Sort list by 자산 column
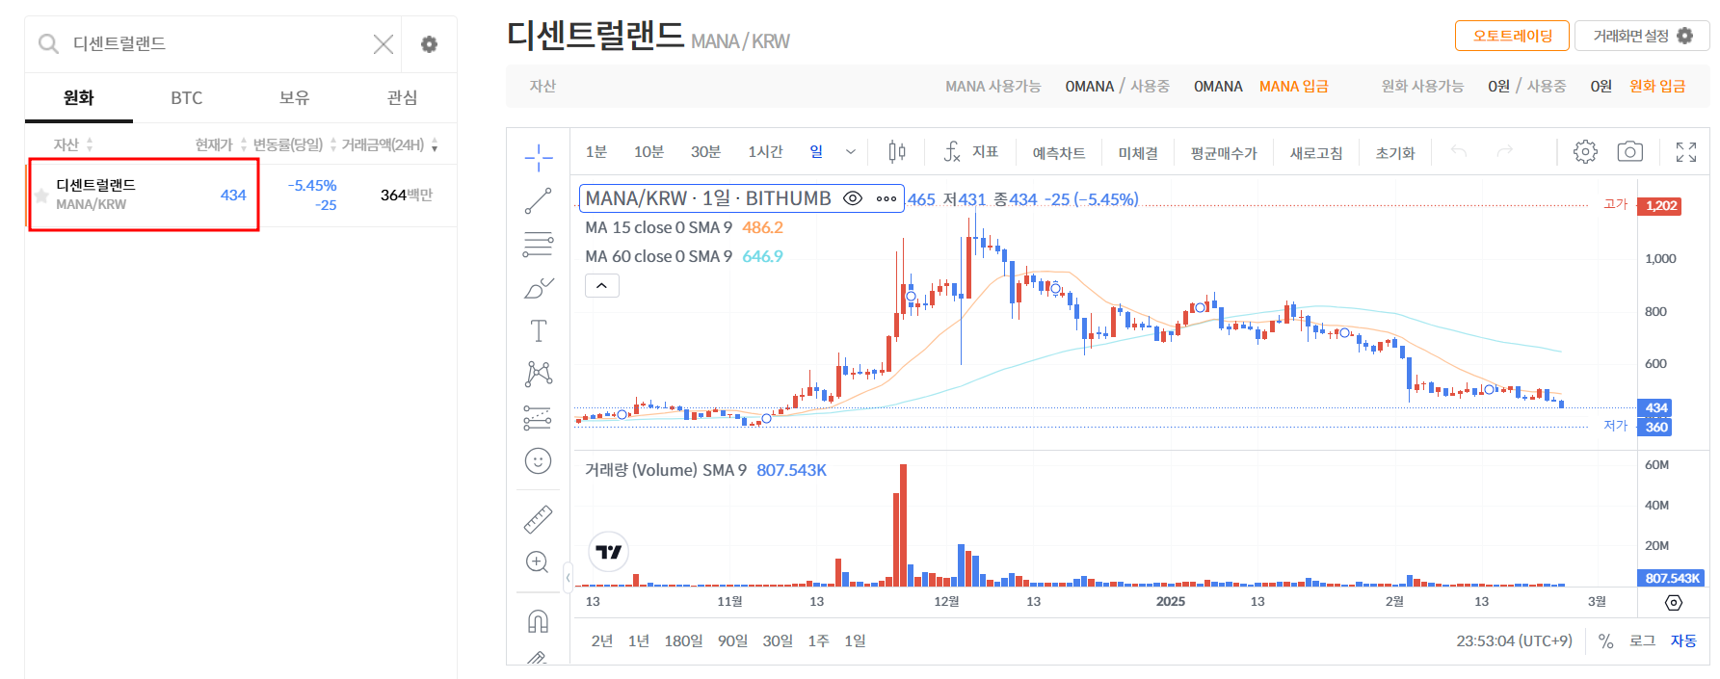 73,144
